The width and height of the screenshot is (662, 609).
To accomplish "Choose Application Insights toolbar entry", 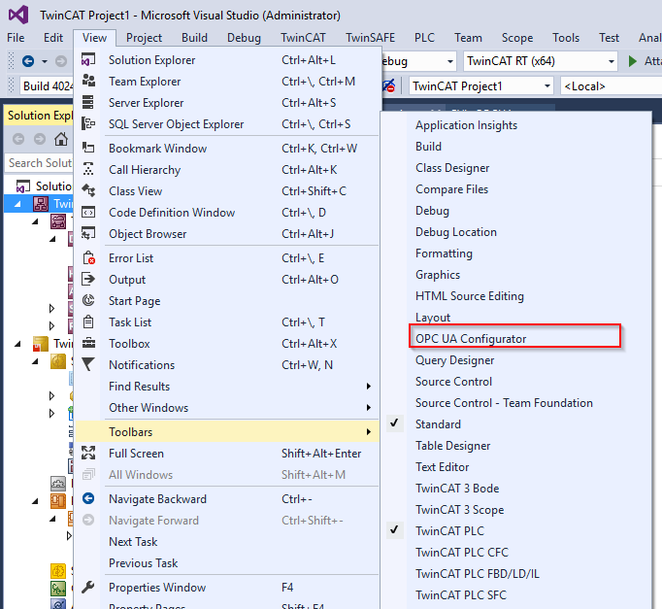I will click(466, 125).
